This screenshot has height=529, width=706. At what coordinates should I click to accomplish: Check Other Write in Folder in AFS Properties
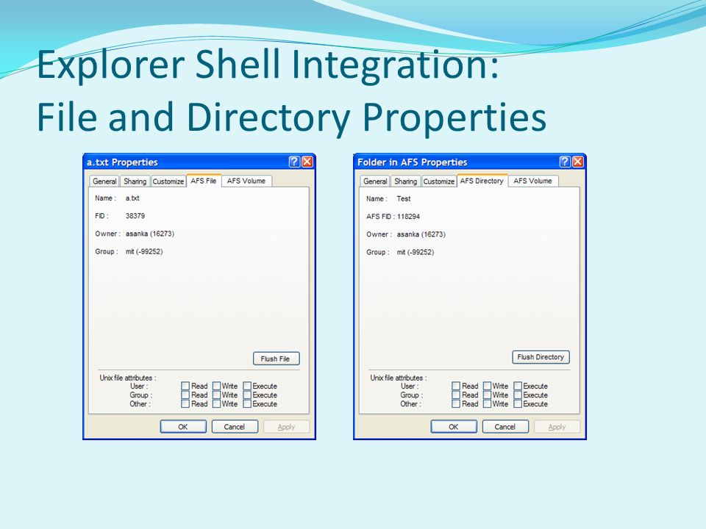click(x=487, y=404)
